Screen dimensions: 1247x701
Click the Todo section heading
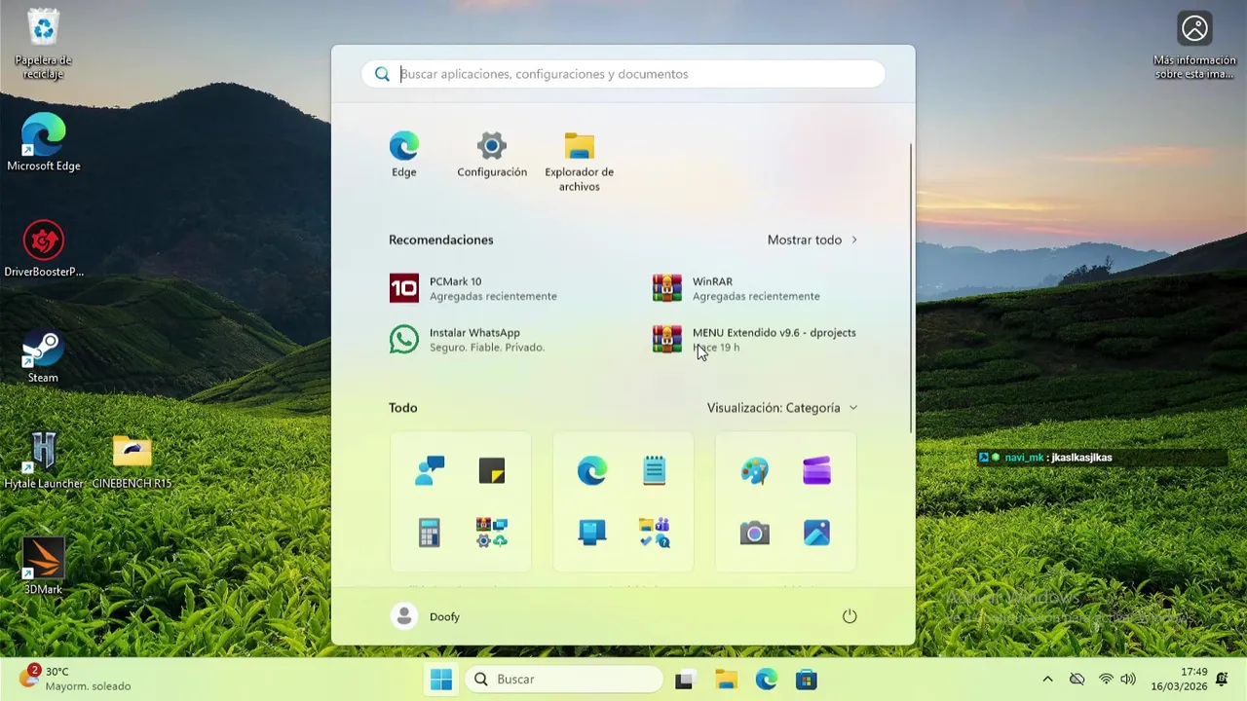click(403, 408)
